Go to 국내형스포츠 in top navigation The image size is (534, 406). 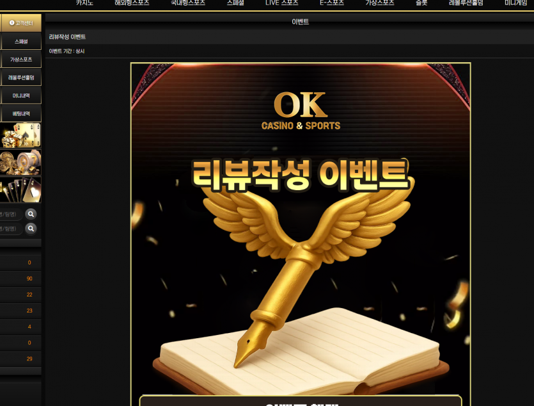point(188,3)
